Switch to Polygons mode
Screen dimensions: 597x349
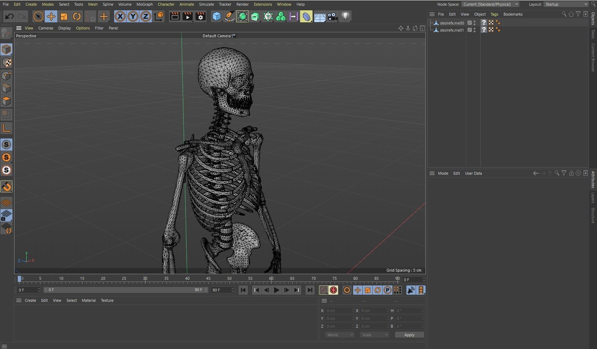(x=6, y=101)
